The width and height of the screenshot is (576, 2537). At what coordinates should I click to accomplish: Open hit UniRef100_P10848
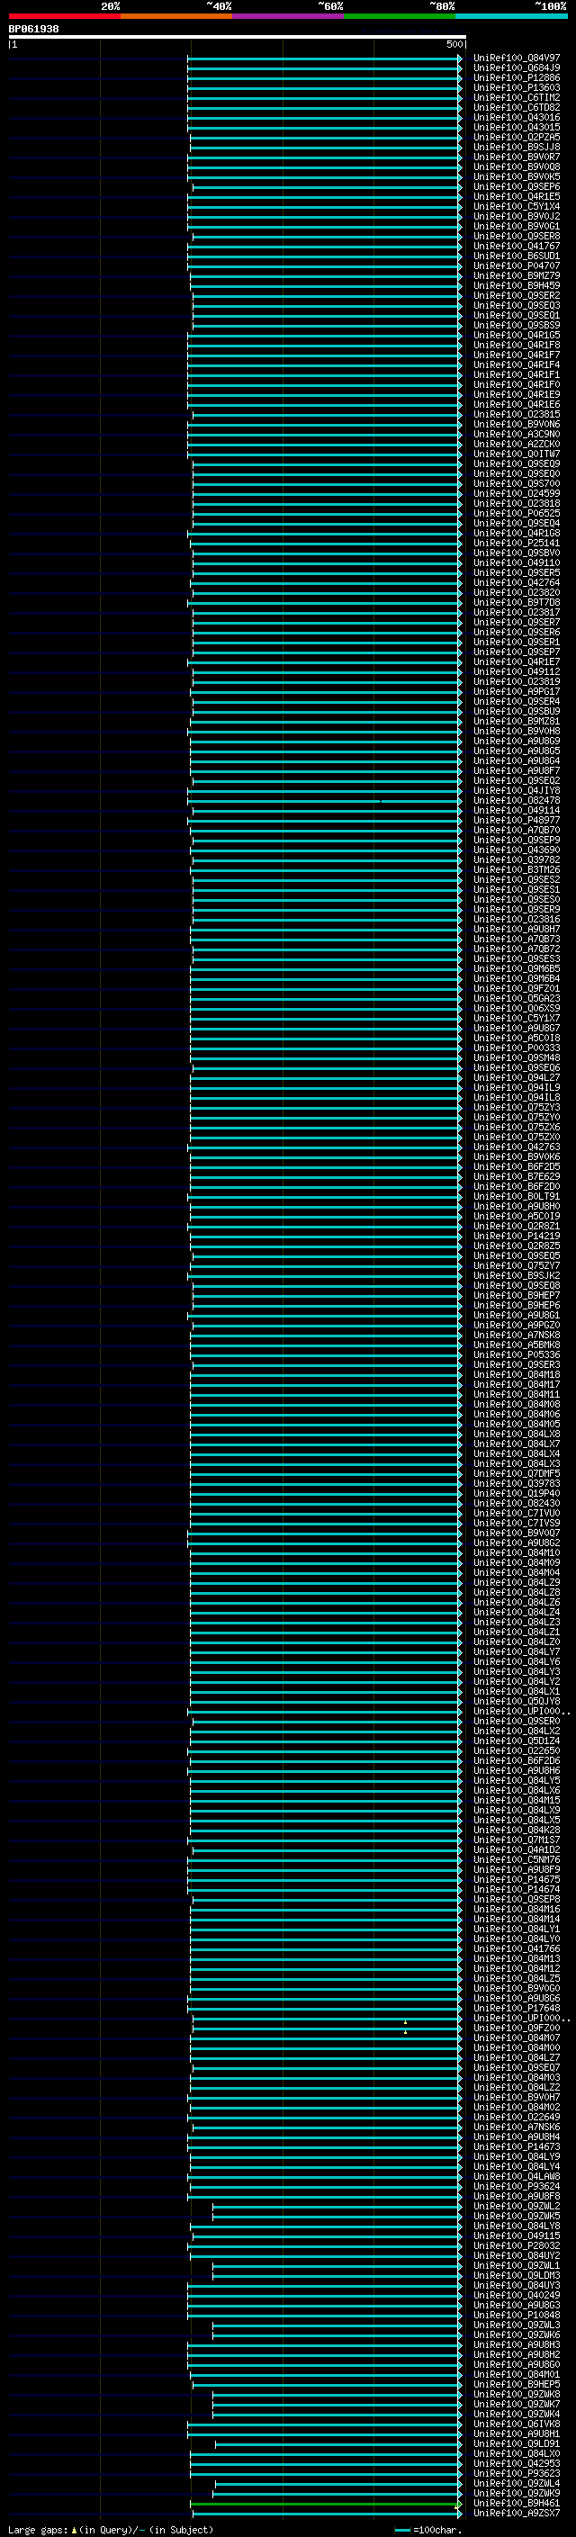coord(517,2316)
